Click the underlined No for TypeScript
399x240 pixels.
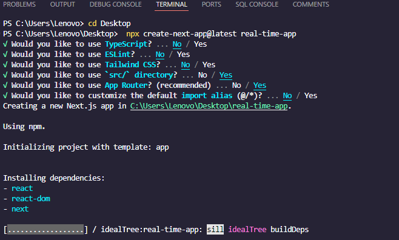(177, 44)
